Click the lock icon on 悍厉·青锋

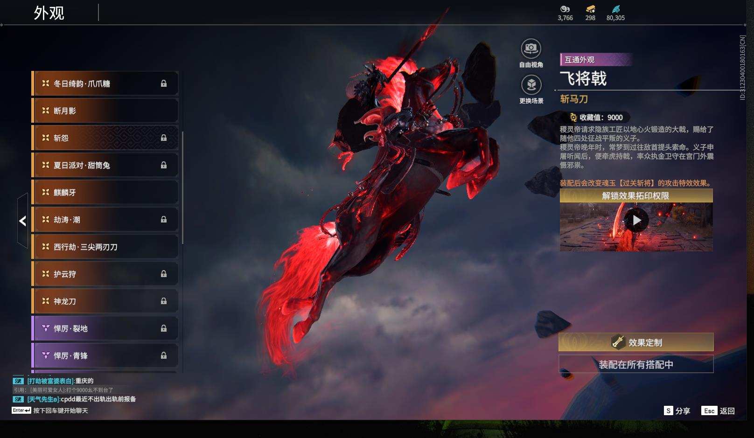(164, 355)
